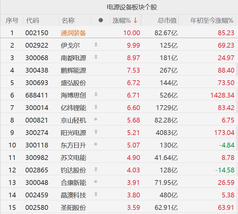Click the star-burst icon beside 东方日升
This screenshot has width=238, height=214.
95,145
